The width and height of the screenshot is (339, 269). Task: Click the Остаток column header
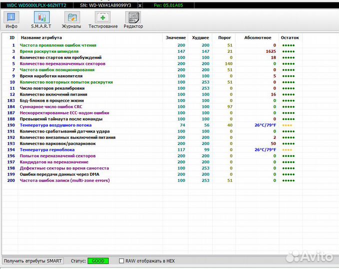tap(290, 37)
